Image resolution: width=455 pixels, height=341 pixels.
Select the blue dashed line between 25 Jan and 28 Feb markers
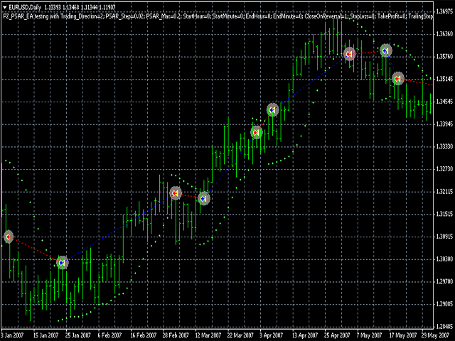tap(119, 228)
